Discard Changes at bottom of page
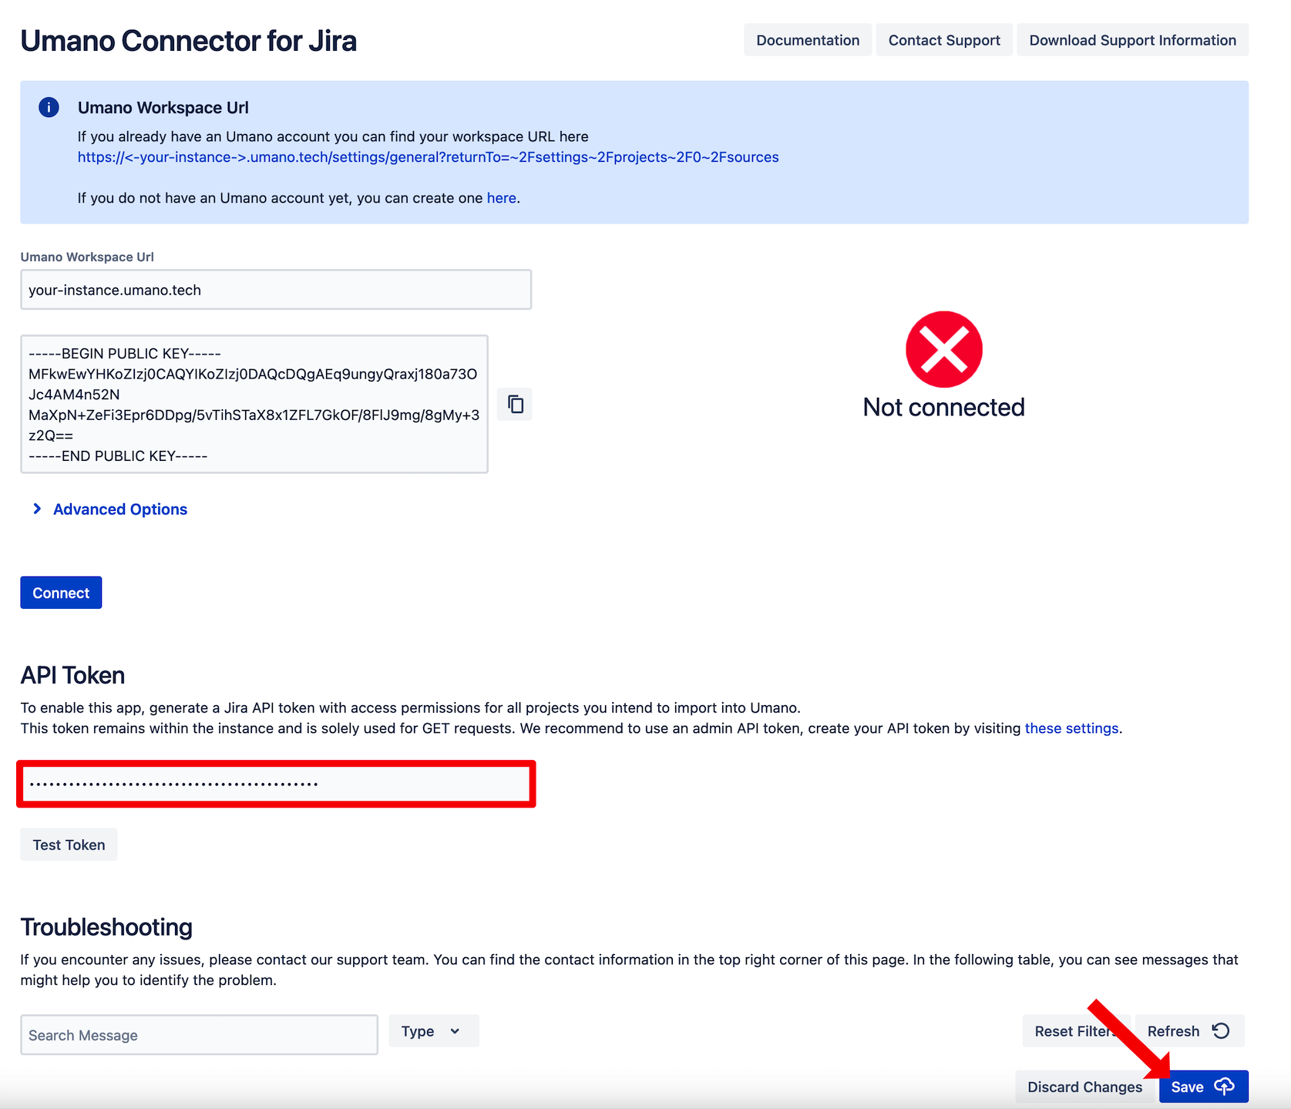The image size is (1291, 1109). click(x=1084, y=1087)
